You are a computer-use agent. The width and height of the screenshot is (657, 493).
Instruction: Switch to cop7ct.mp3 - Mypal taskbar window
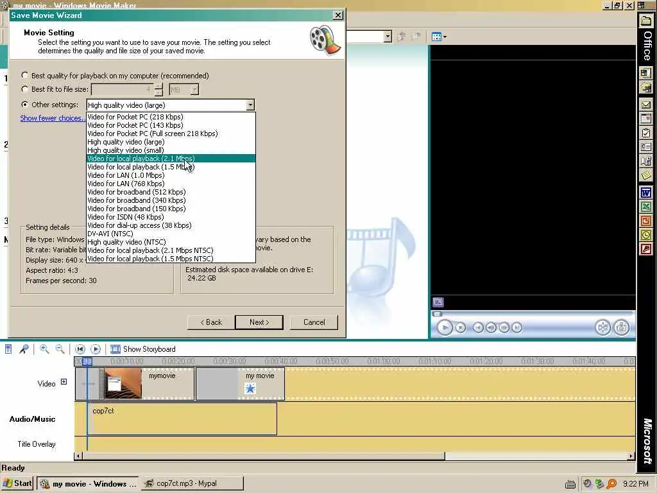click(x=192, y=483)
